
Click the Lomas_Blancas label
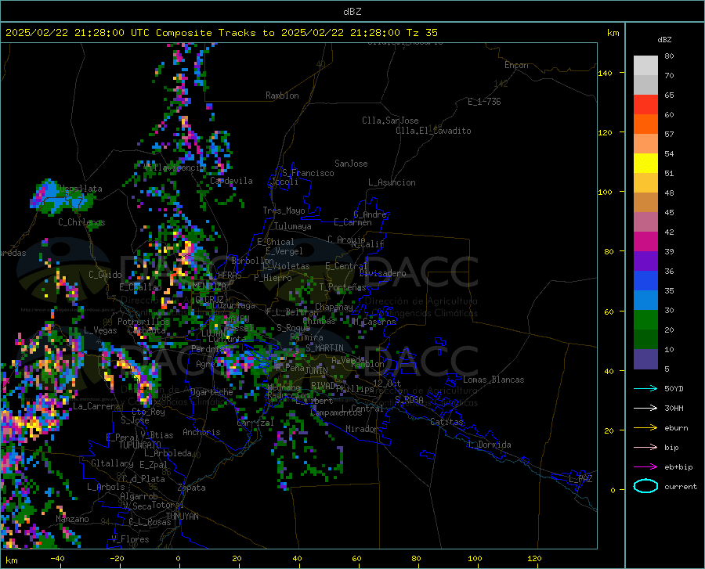493,380
